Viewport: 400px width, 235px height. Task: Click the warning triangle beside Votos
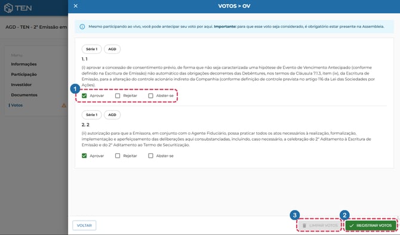pyautogui.click(x=64, y=105)
